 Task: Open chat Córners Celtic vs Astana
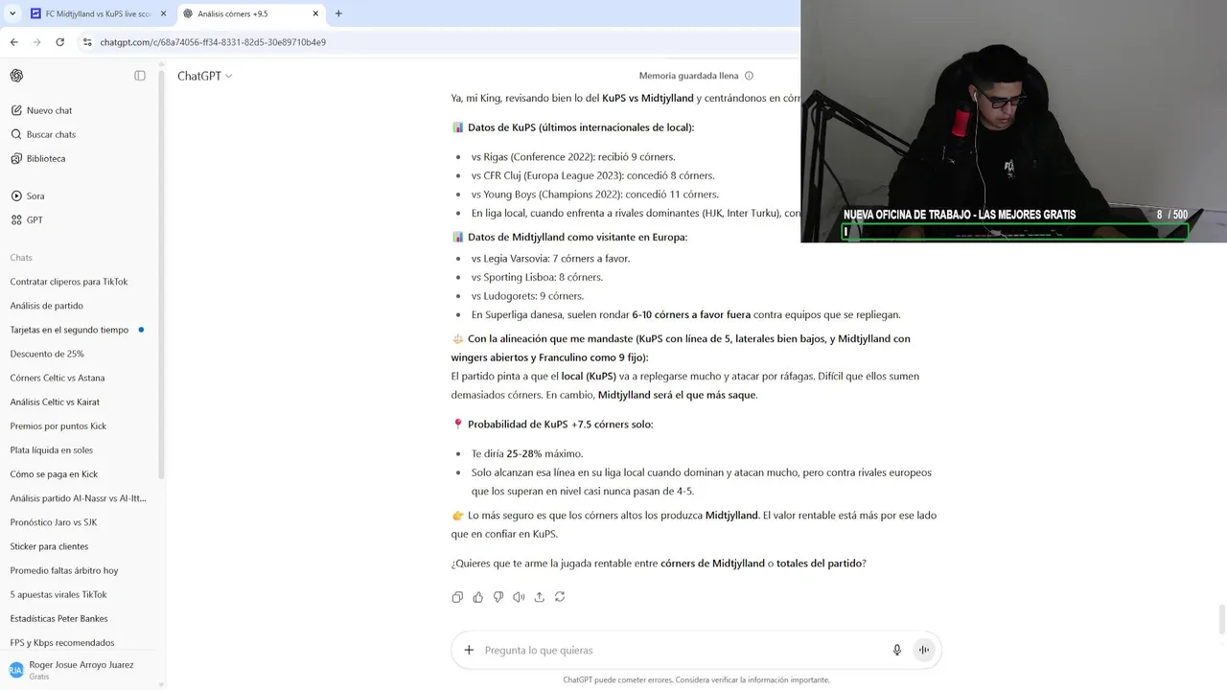58,378
